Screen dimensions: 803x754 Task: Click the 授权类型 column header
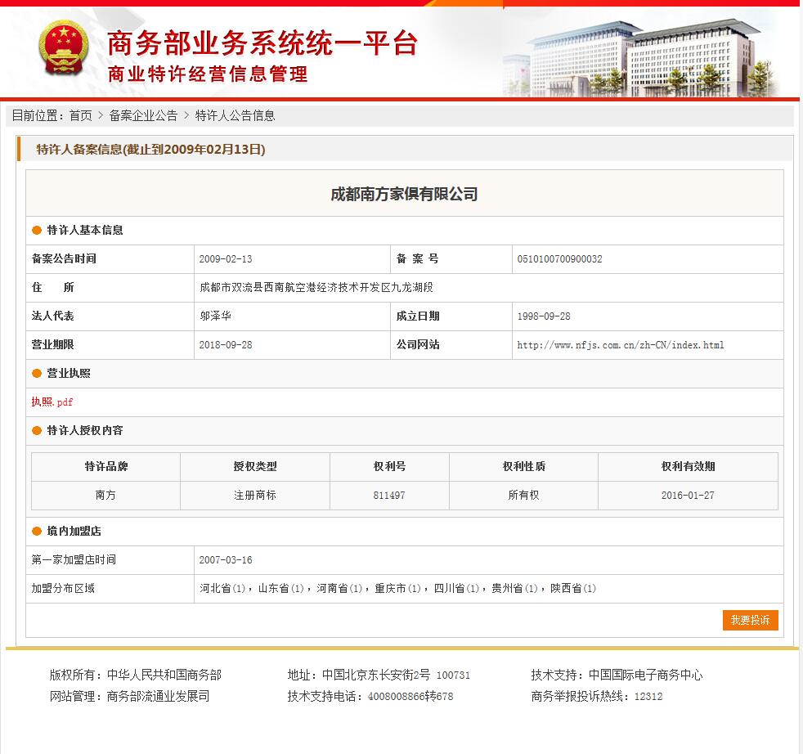(255, 467)
